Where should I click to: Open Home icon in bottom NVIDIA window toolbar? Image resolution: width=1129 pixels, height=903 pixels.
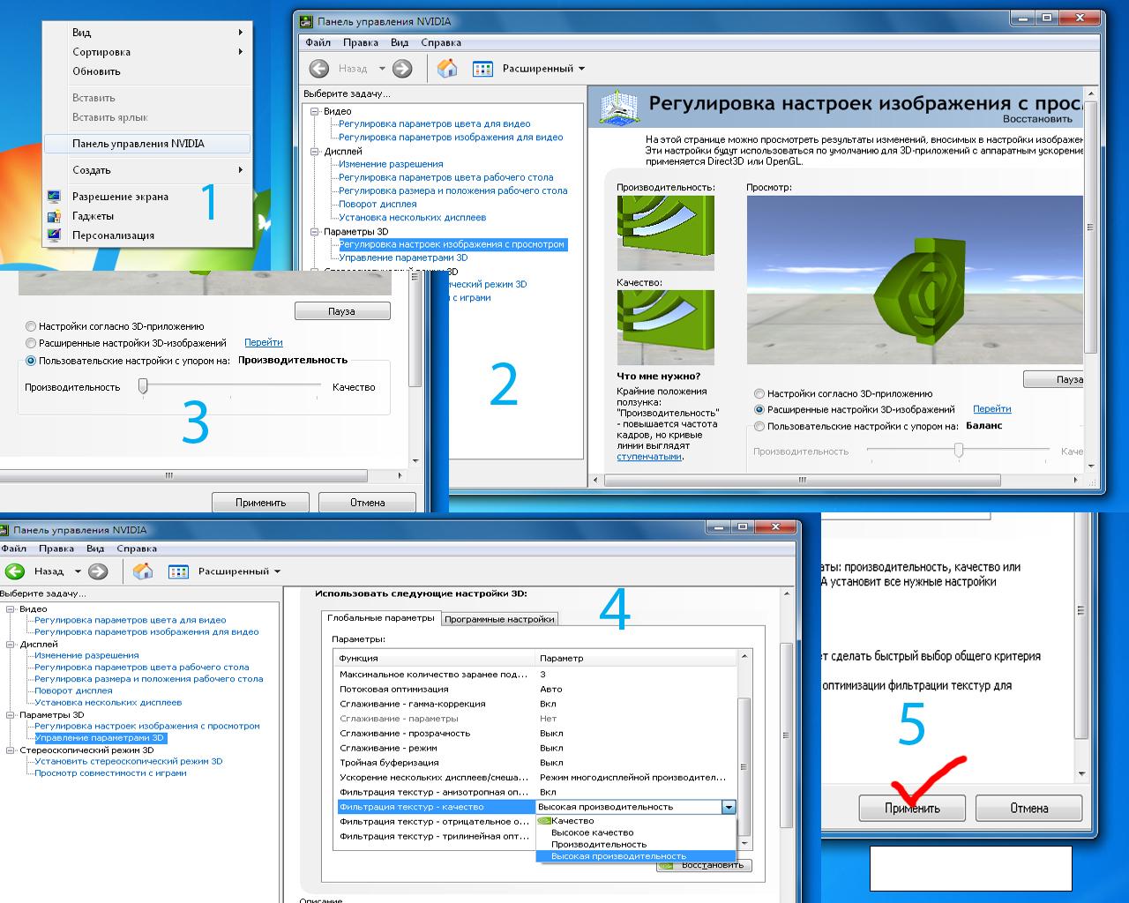tap(143, 571)
